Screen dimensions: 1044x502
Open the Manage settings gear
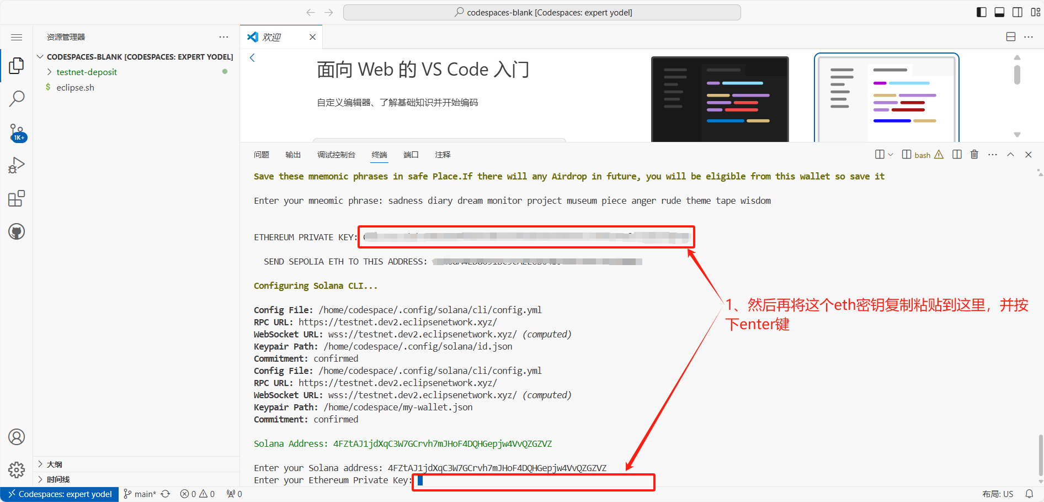click(x=17, y=470)
